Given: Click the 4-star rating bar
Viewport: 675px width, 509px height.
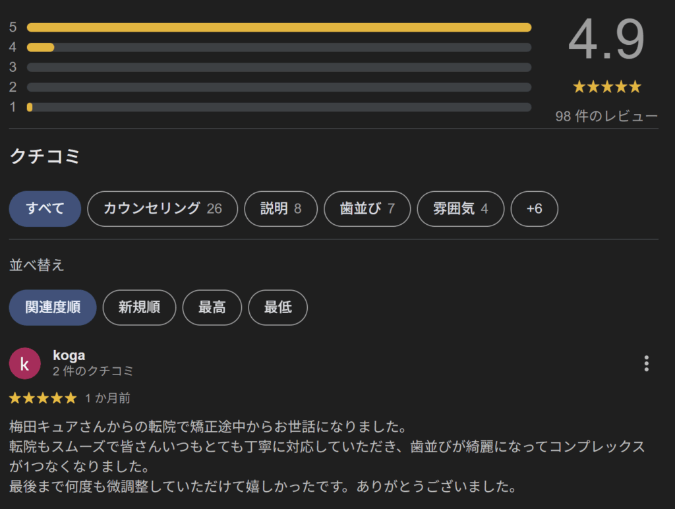Looking at the screenshot, I should [x=279, y=47].
